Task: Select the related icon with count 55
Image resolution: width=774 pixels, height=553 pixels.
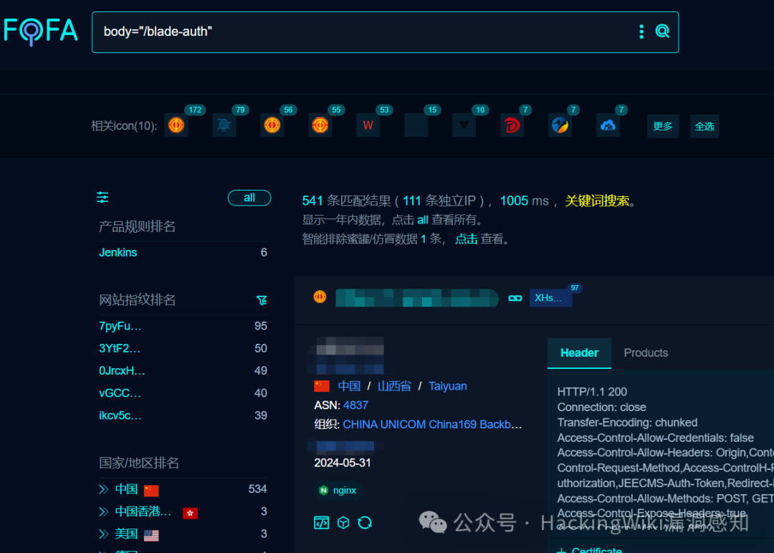Action: (320, 125)
